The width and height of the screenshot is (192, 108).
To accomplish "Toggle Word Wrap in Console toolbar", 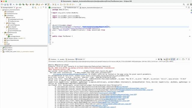I will tap(169, 59).
